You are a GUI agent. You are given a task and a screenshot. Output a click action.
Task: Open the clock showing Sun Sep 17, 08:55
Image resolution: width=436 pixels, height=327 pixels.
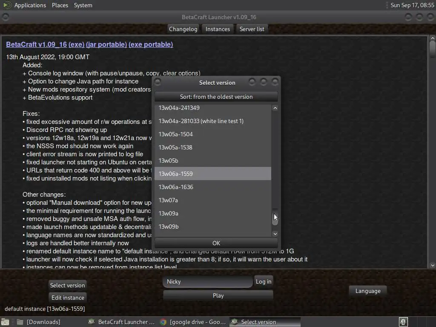click(x=412, y=5)
